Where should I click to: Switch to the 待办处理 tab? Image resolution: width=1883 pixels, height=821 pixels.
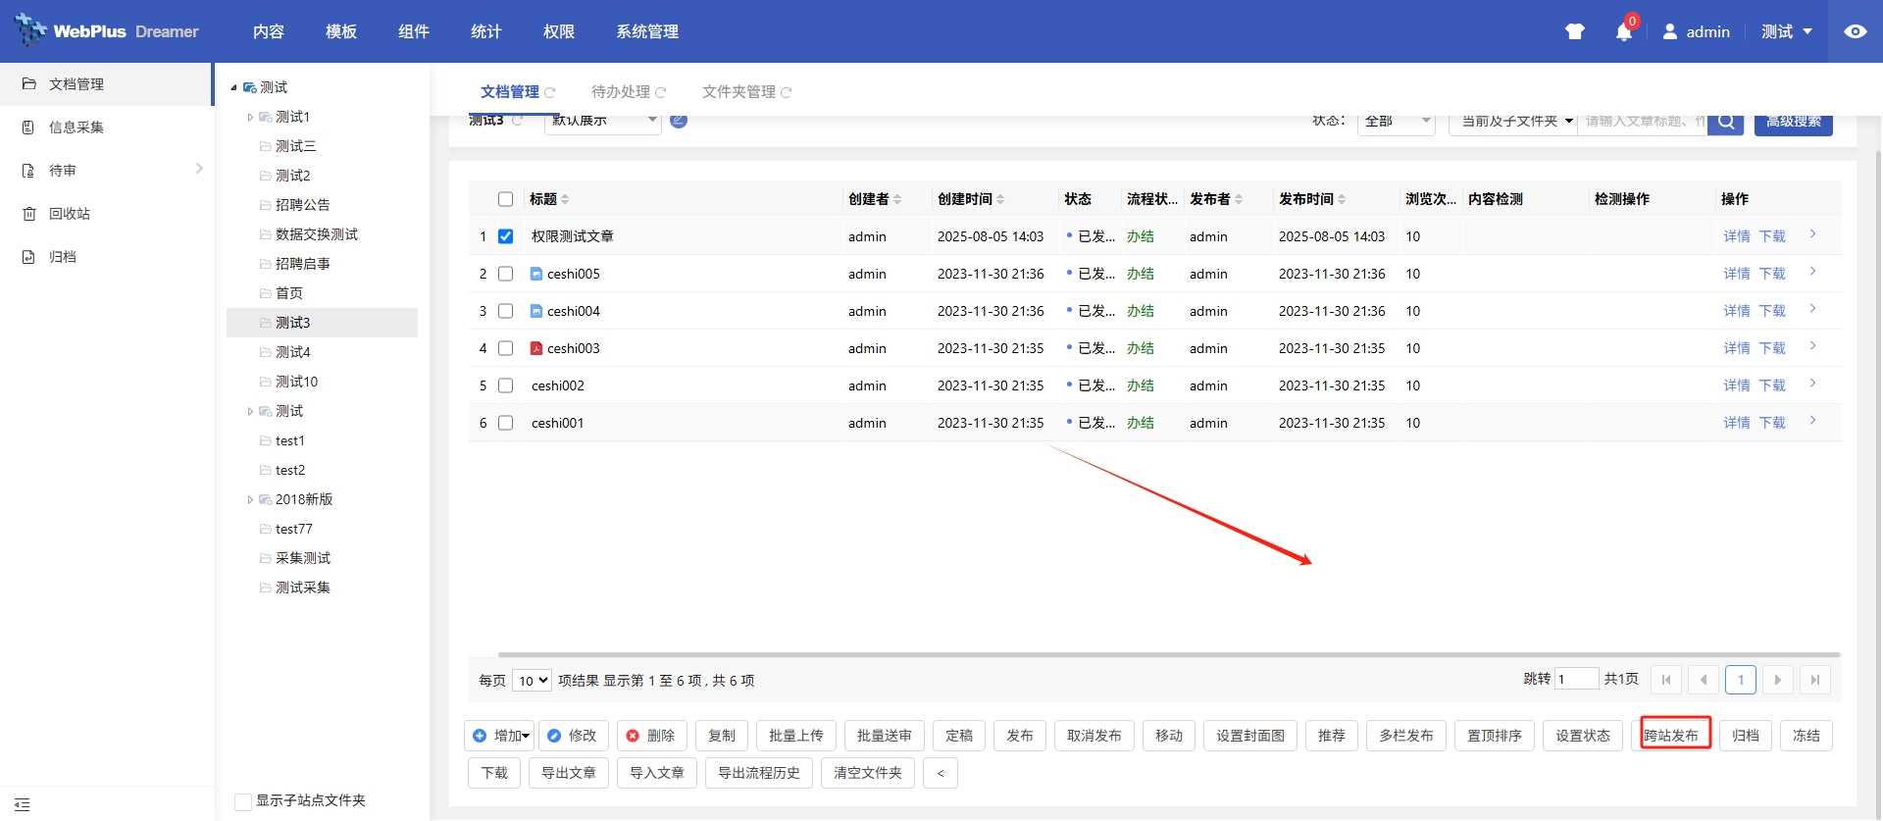621,92
